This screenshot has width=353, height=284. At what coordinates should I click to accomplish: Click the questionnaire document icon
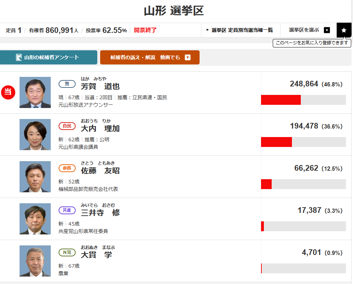tap(19, 57)
